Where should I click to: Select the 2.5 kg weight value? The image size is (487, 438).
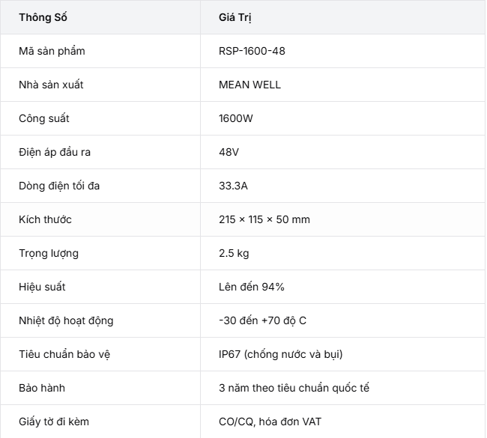click(234, 253)
